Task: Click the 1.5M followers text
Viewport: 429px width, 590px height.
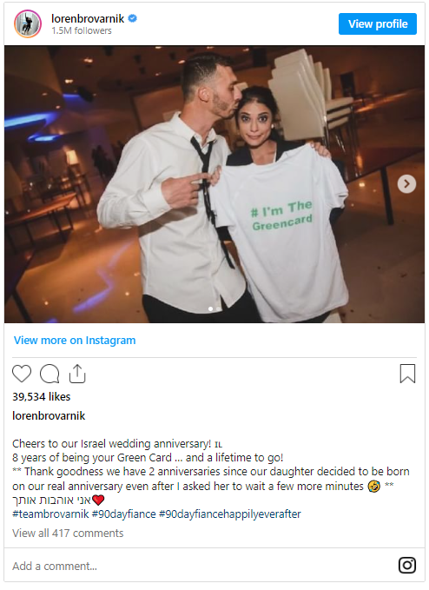Action: point(82,31)
